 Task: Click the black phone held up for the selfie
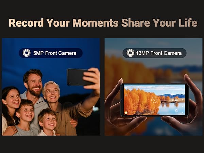pos(80,77)
